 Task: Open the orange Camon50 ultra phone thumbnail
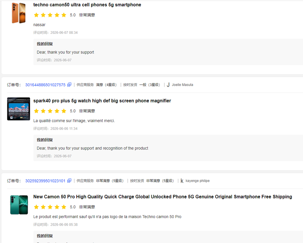pos(19,13)
